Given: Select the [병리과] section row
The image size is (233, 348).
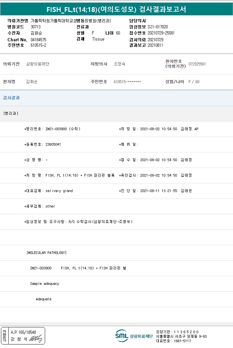Looking at the screenshot, I should [x=11, y=113].
